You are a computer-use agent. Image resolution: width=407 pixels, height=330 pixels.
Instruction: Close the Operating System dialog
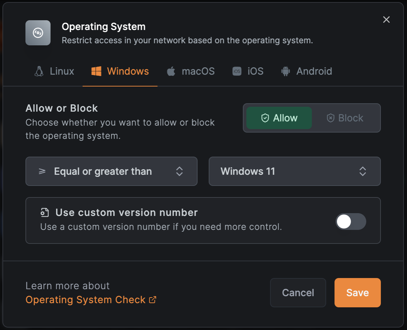[386, 20]
